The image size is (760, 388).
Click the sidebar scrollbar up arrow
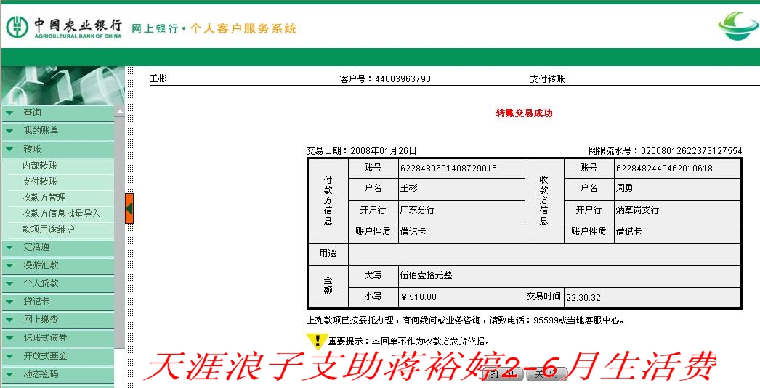coord(119,112)
